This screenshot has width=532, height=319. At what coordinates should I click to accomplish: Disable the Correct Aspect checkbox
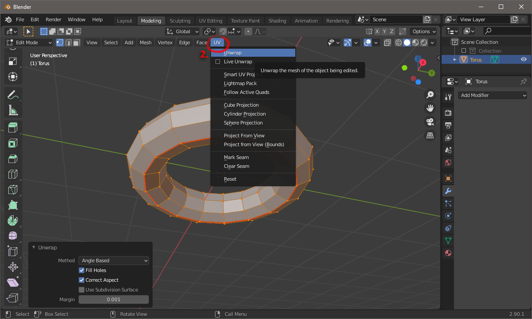click(x=82, y=280)
